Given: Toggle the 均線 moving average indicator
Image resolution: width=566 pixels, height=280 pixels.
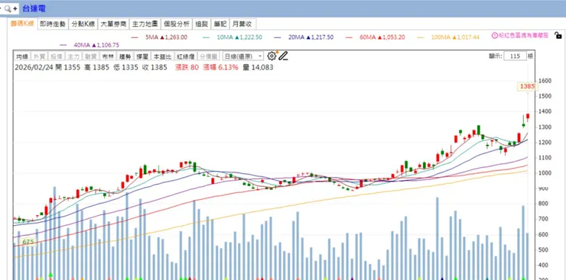Looking at the screenshot, I should pos(22,56).
